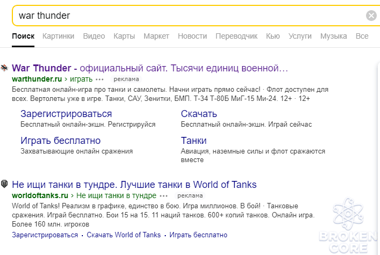Open the Переводчик tab

pyautogui.click(x=236, y=37)
